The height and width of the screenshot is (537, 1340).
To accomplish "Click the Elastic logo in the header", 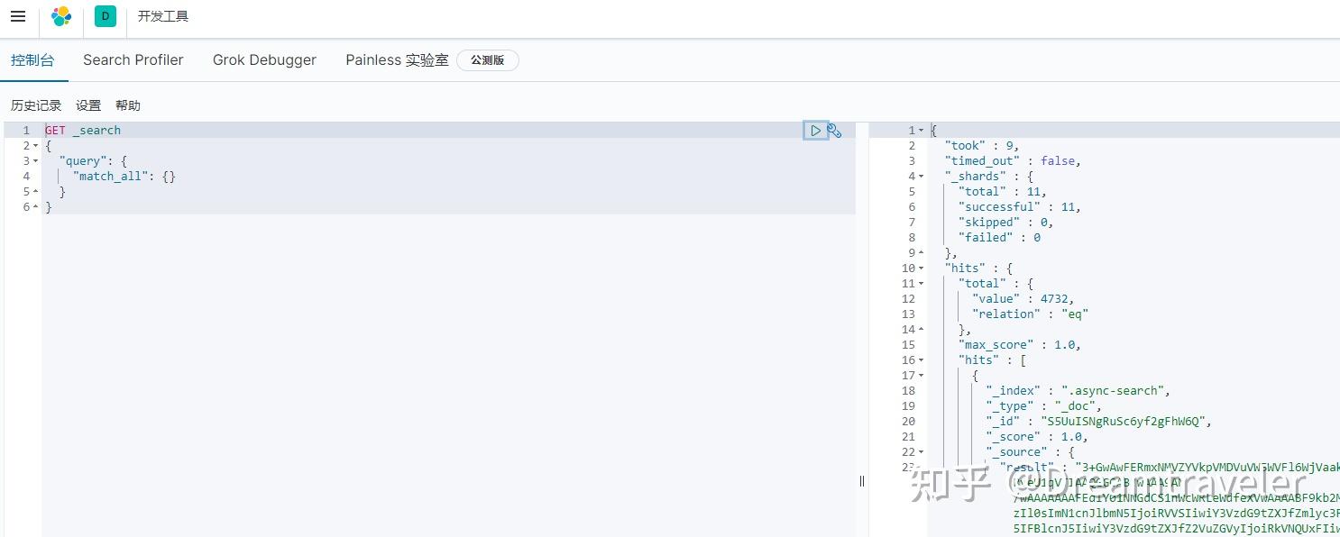I will pyautogui.click(x=60, y=15).
